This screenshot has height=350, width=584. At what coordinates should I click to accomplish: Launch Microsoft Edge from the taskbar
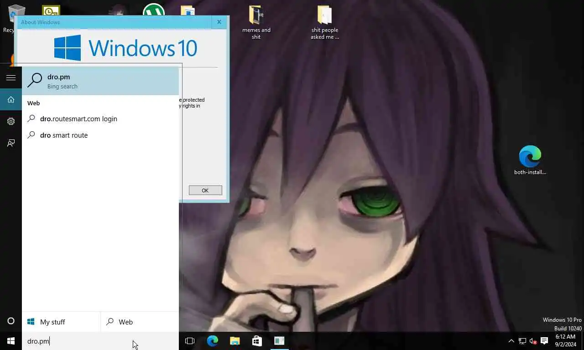point(212,341)
